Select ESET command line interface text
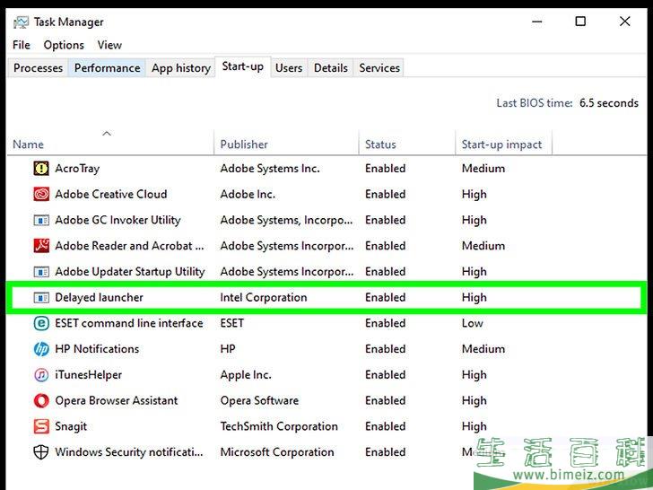 [129, 323]
